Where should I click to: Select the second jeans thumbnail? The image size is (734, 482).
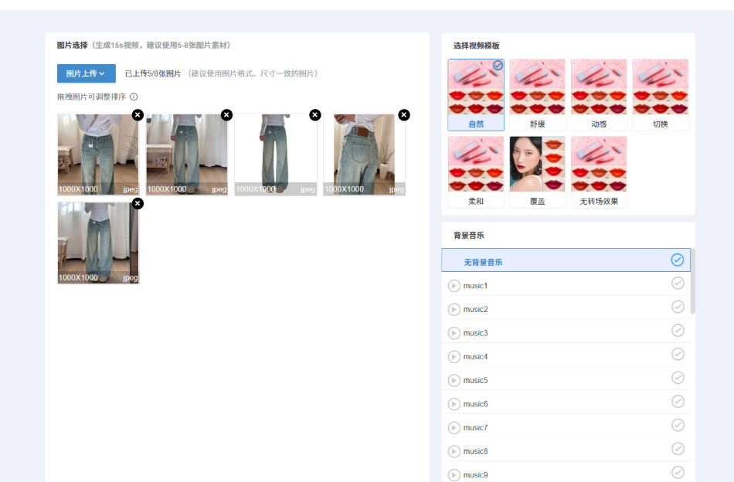[187, 154]
